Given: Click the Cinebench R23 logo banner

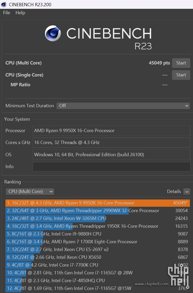Looking at the screenshot, I should [x=98, y=37].
